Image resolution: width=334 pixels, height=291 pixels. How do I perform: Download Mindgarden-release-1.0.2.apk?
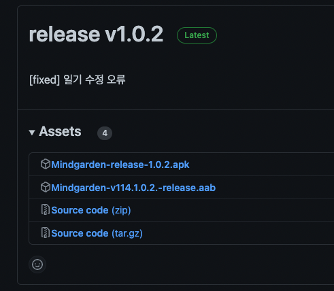120,165
